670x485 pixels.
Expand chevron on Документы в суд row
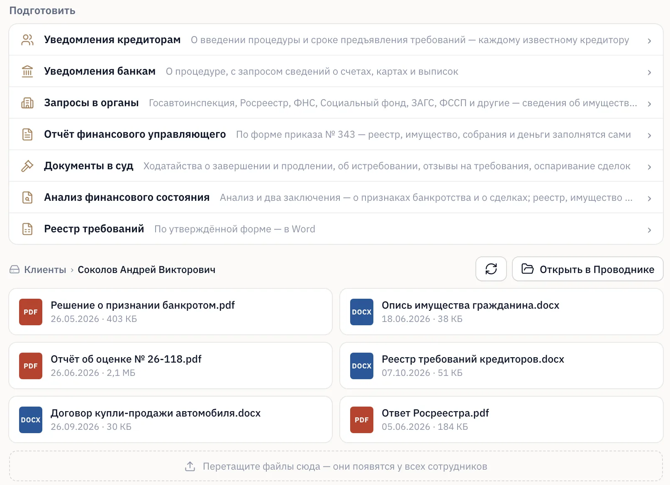(649, 167)
